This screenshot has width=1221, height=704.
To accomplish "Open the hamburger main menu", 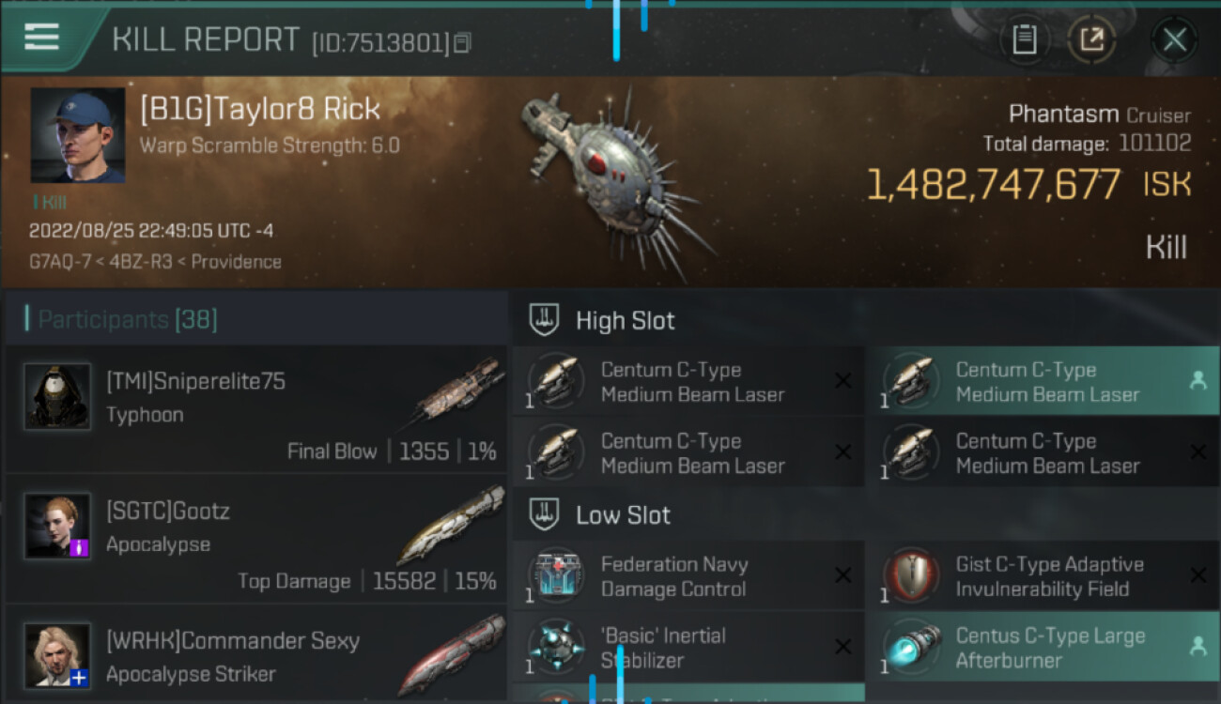I will pos(41,37).
